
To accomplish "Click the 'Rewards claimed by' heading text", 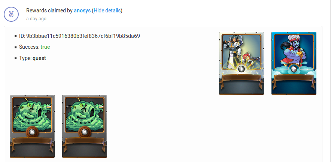I will click(49, 10).
